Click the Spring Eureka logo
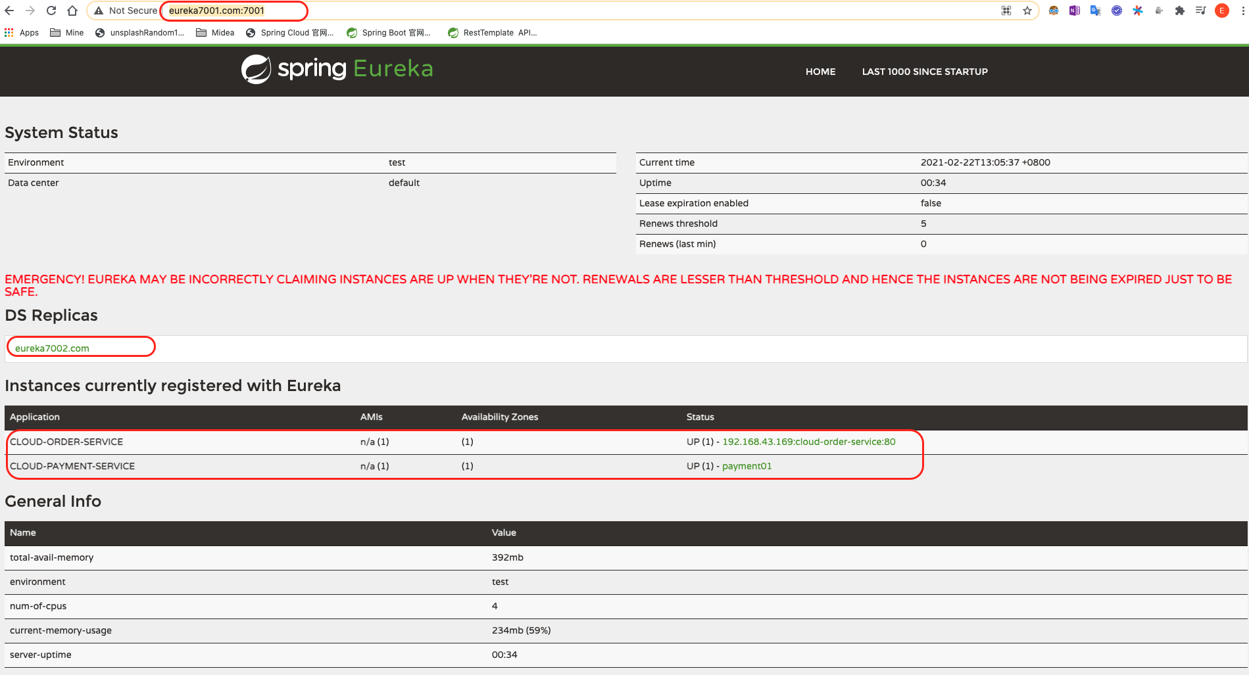Screen dimensions: 1249x675 (337, 69)
